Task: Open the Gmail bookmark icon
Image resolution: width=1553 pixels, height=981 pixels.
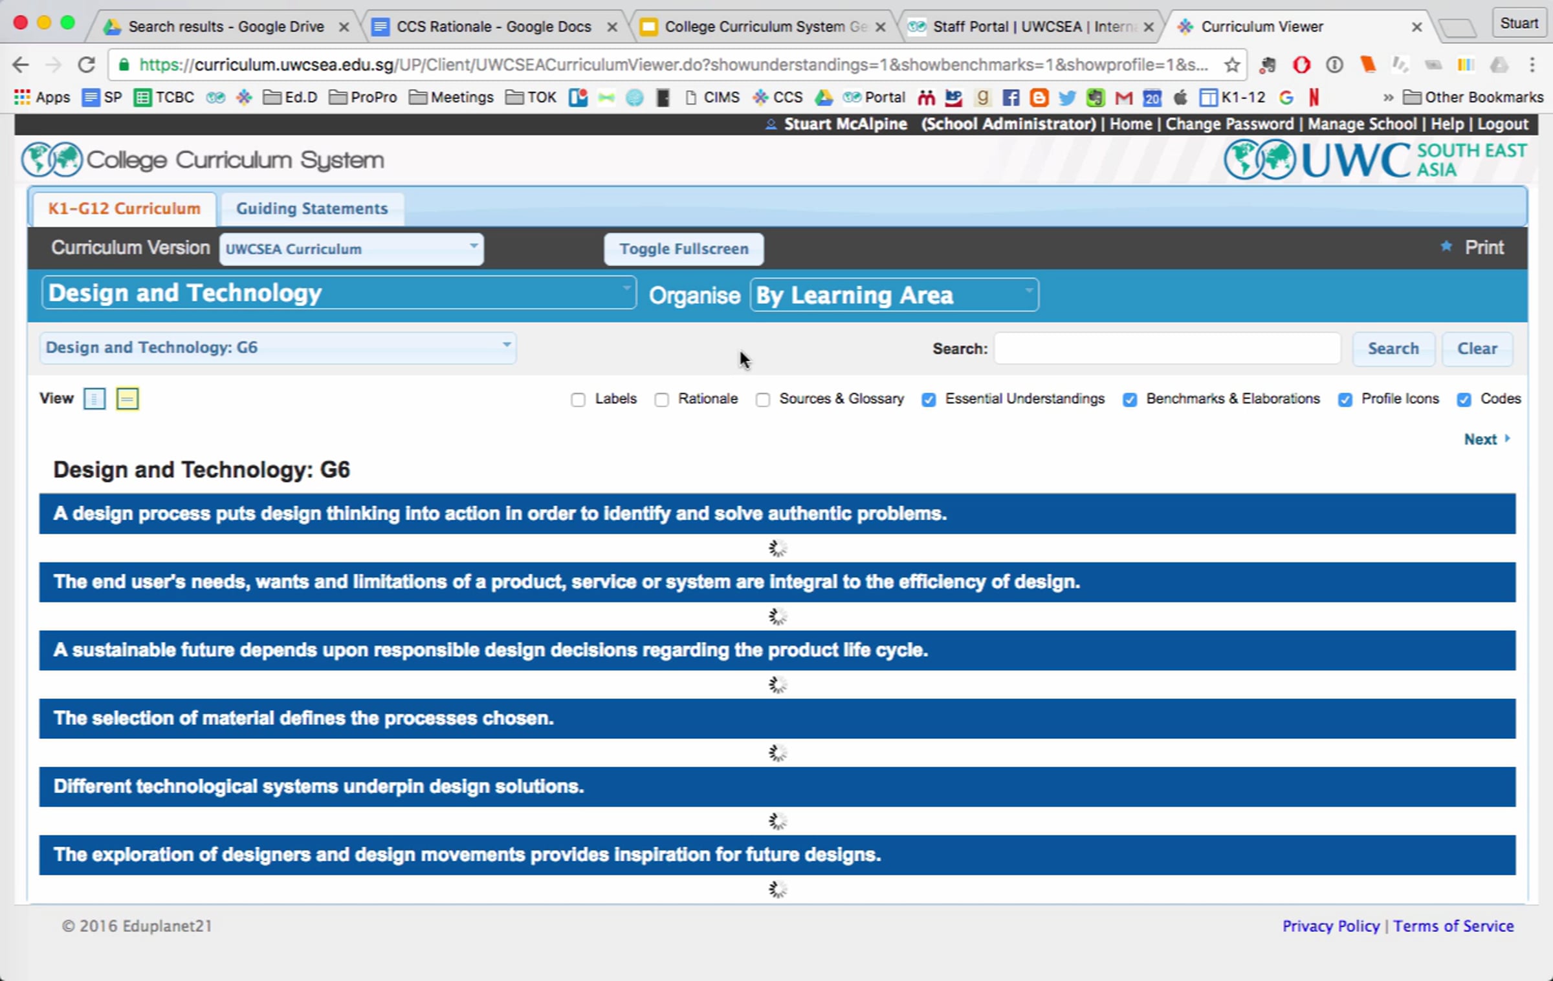Action: point(1124,98)
